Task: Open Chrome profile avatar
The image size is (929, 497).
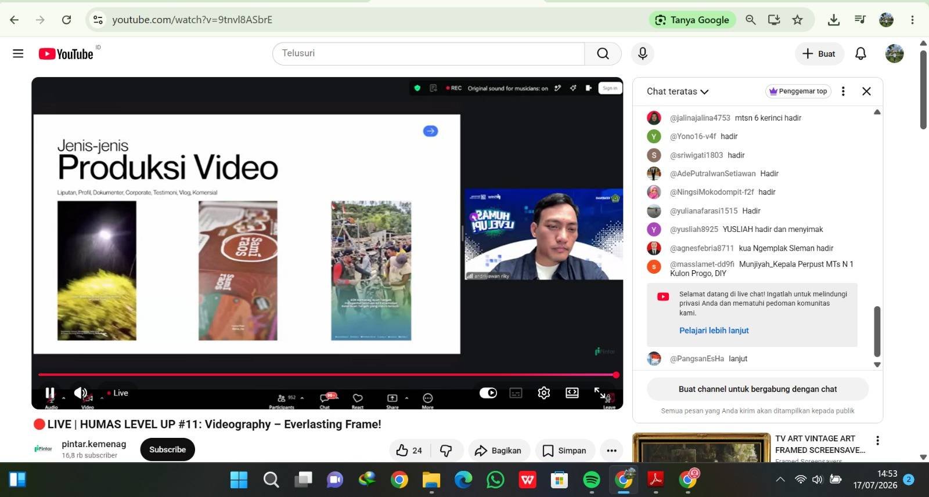Action: [x=886, y=20]
